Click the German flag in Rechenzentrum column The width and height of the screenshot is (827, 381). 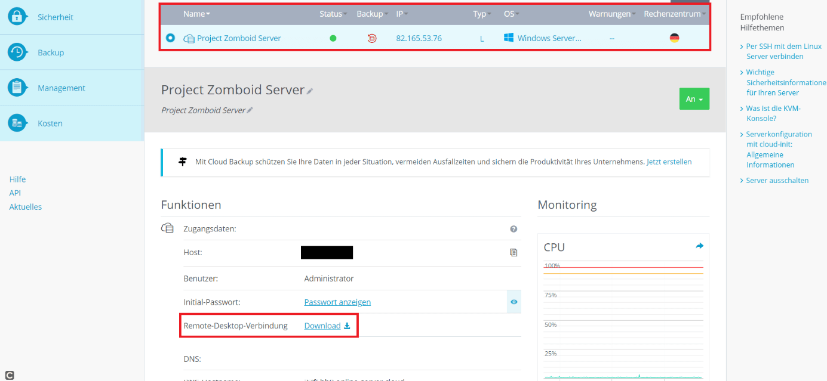(x=674, y=38)
